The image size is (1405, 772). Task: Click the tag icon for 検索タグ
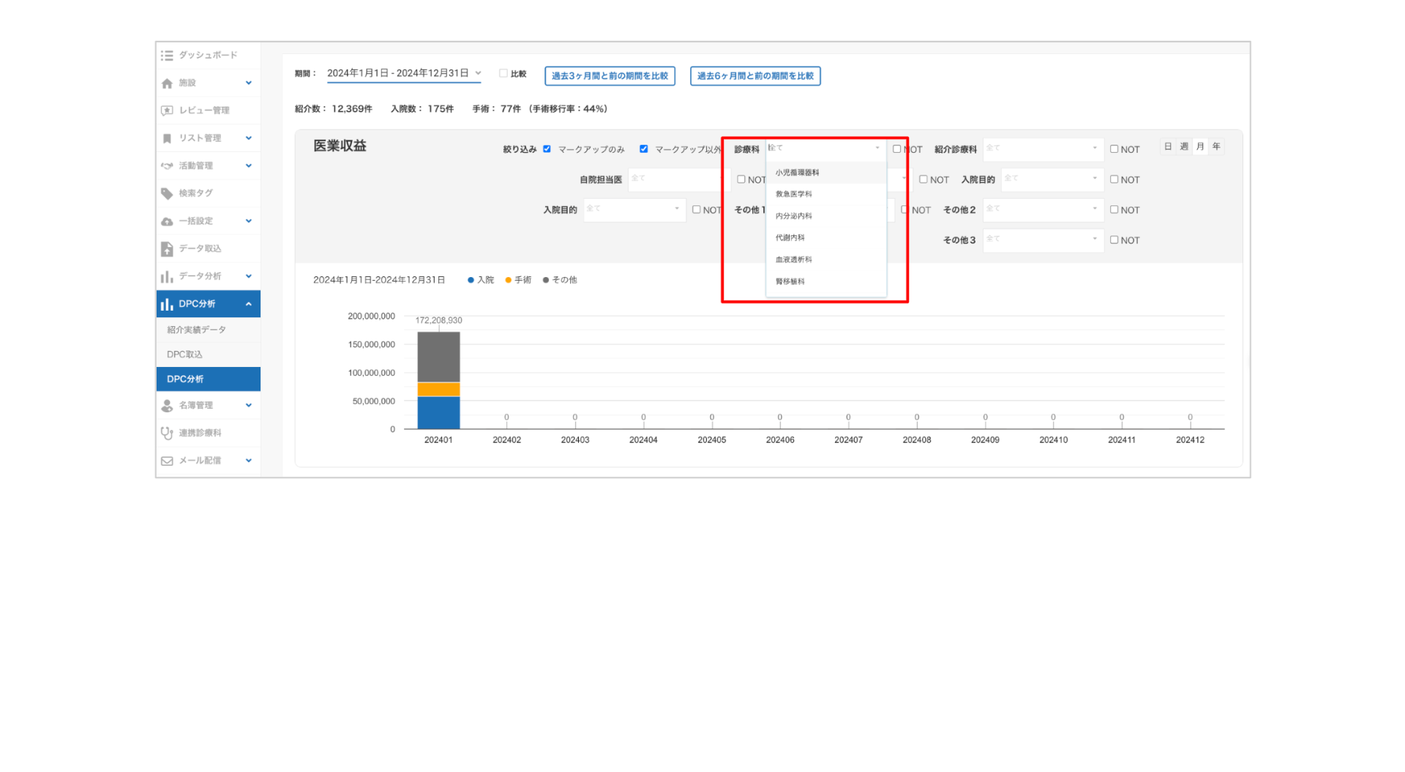pos(167,194)
